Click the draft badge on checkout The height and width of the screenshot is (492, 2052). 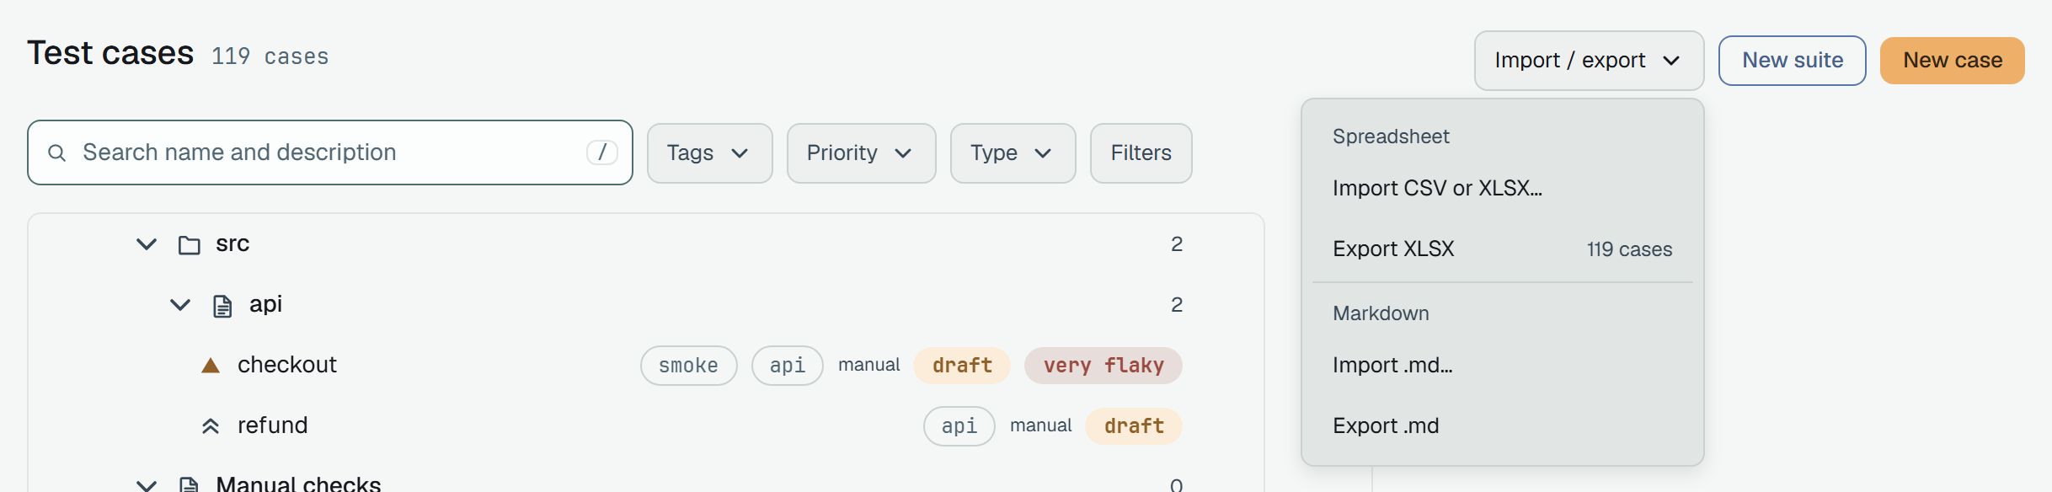pos(962,366)
